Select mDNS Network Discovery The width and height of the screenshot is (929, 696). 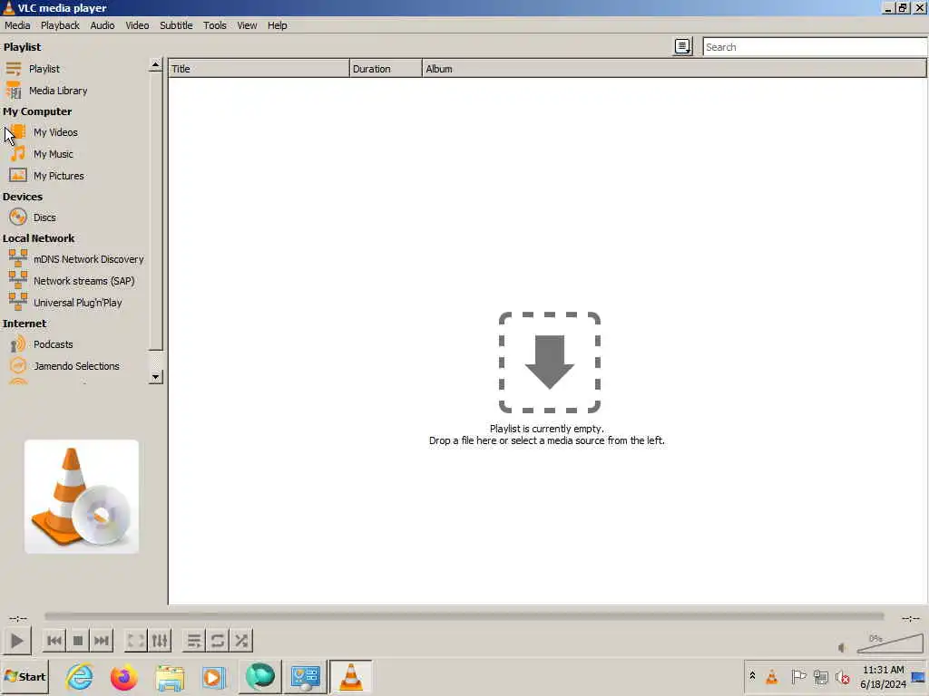point(88,259)
